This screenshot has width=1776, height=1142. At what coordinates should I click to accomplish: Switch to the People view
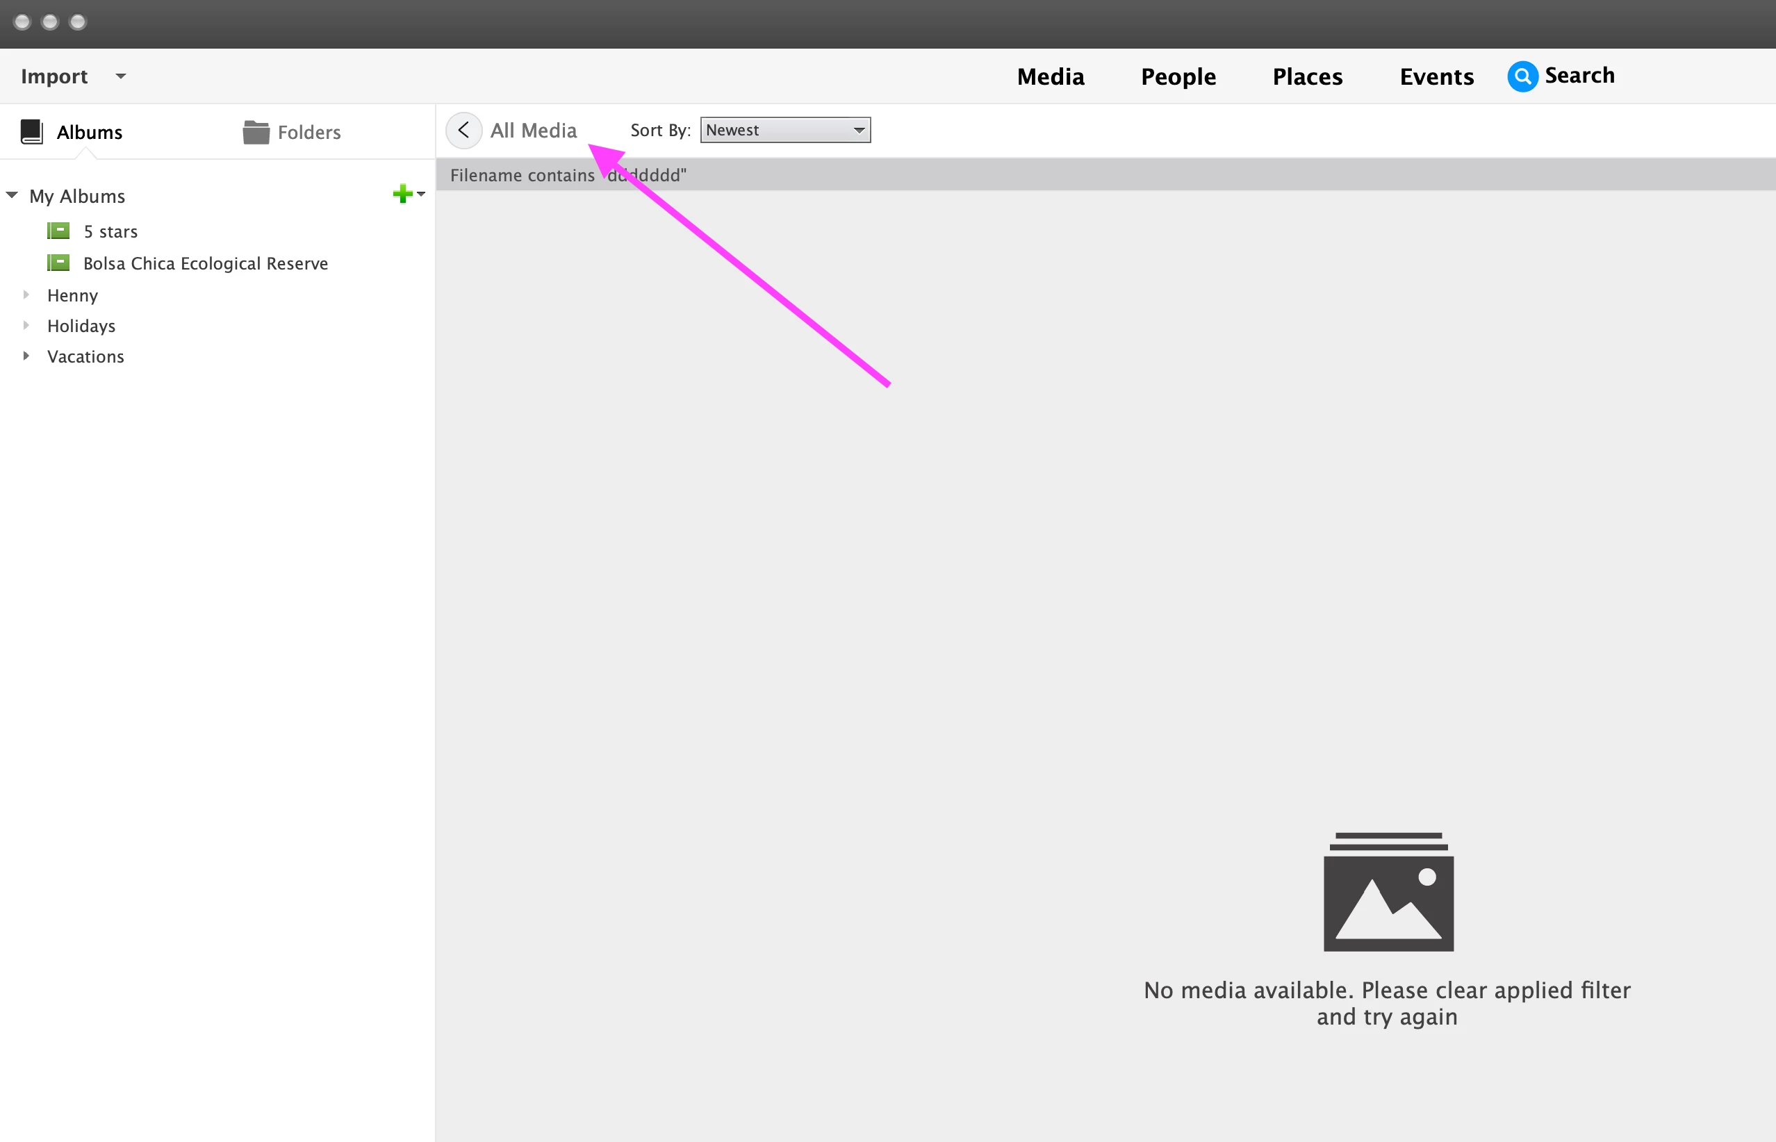click(x=1178, y=76)
